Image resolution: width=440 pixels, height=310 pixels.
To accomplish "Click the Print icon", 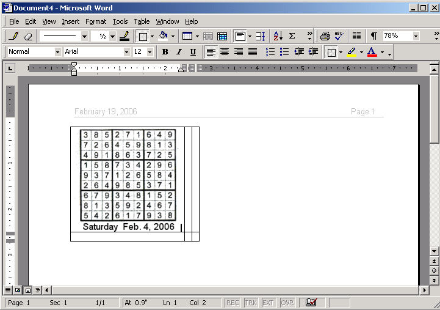I will tap(325, 37).
